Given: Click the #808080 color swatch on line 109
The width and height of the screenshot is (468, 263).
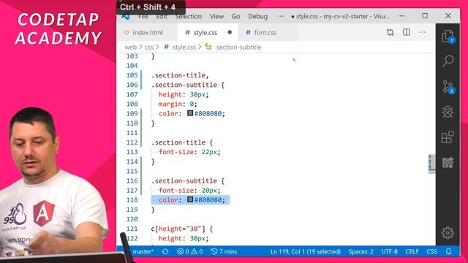Looking at the screenshot, I should tap(190, 113).
